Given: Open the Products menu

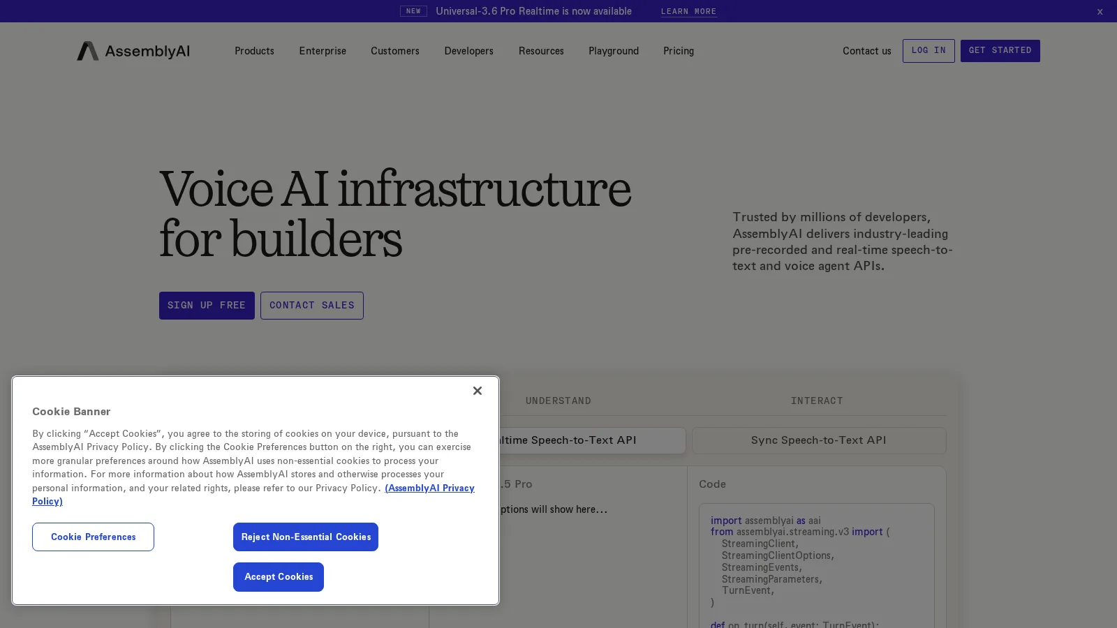Looking at the screenshot, I should coord(254,51).
